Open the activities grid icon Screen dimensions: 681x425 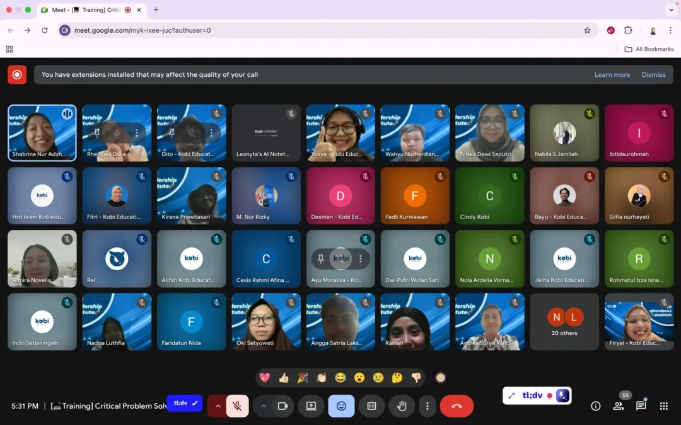point(663,406)
